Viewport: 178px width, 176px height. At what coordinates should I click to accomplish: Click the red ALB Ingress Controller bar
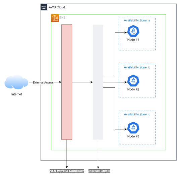[67, 82]
